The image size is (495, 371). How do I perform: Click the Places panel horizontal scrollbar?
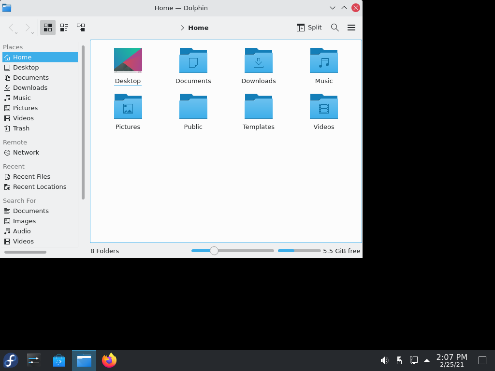[25, 252]
